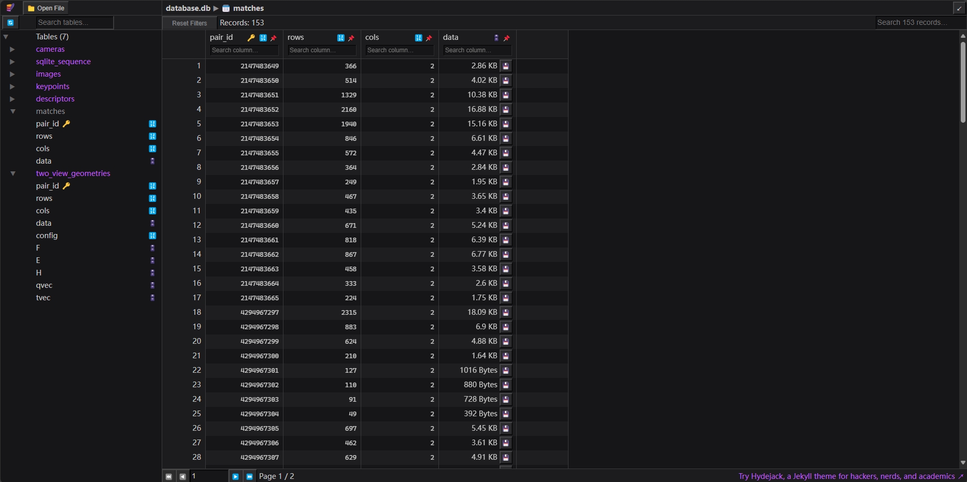Viewport: 967px width, 482px height.
Task: Focus the Search tables input field
Action: tap(75, 23)
